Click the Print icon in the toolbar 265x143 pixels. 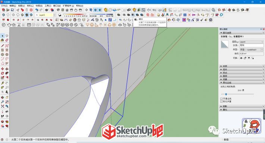tap(47, 10)
